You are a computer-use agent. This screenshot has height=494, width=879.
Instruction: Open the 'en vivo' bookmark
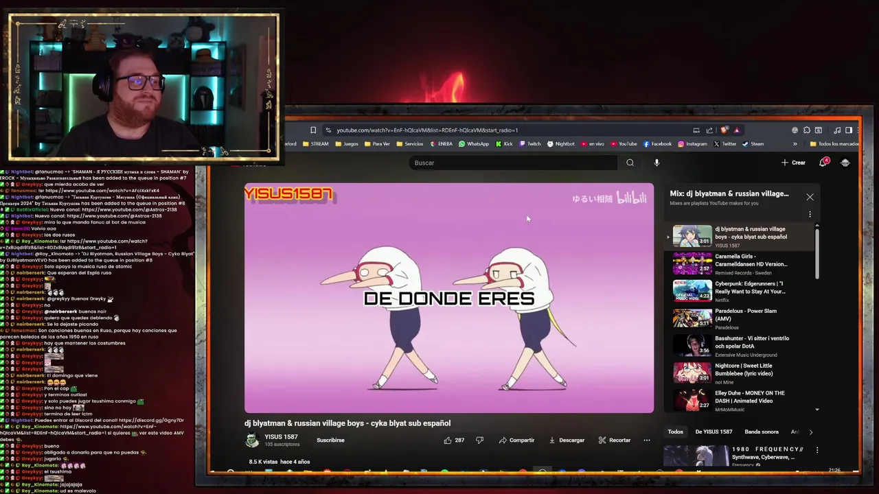pyautogui.click(x=593, y=144)
